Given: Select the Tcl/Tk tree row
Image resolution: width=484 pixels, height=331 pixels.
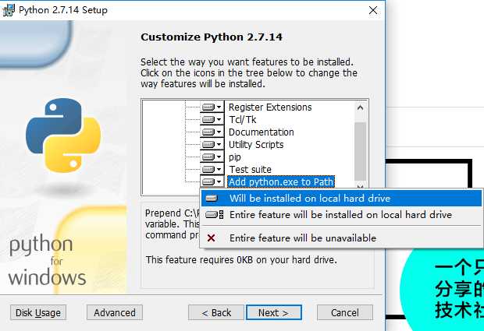Looking at the screenshot, I should [x=242, y=119].
